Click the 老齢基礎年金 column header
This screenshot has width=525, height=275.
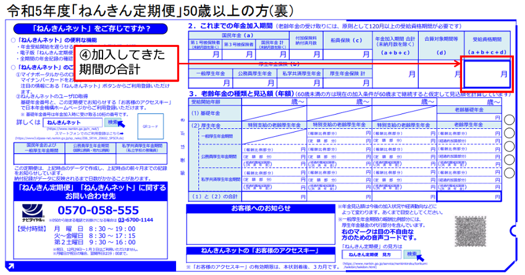click(x=469, y=110)
